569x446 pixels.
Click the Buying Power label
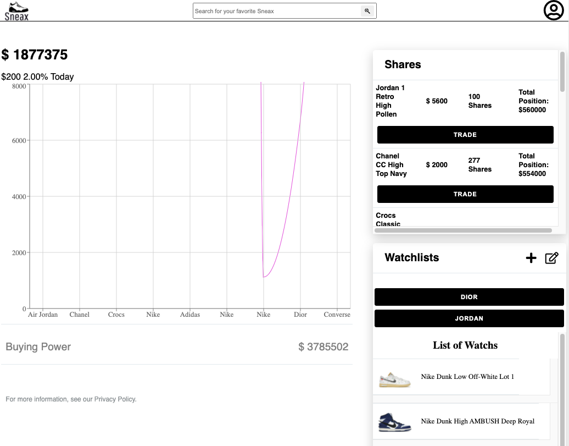[x=38, y=347]
